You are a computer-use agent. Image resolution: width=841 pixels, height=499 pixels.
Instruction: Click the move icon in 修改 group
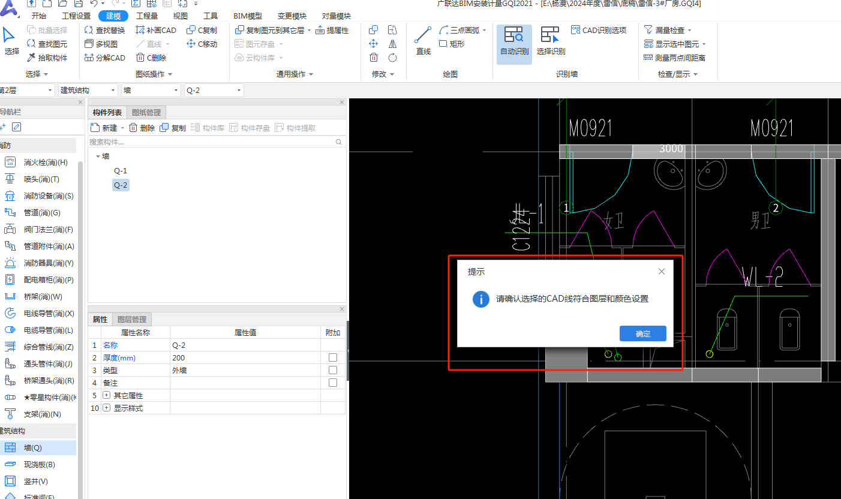point(373,44)
